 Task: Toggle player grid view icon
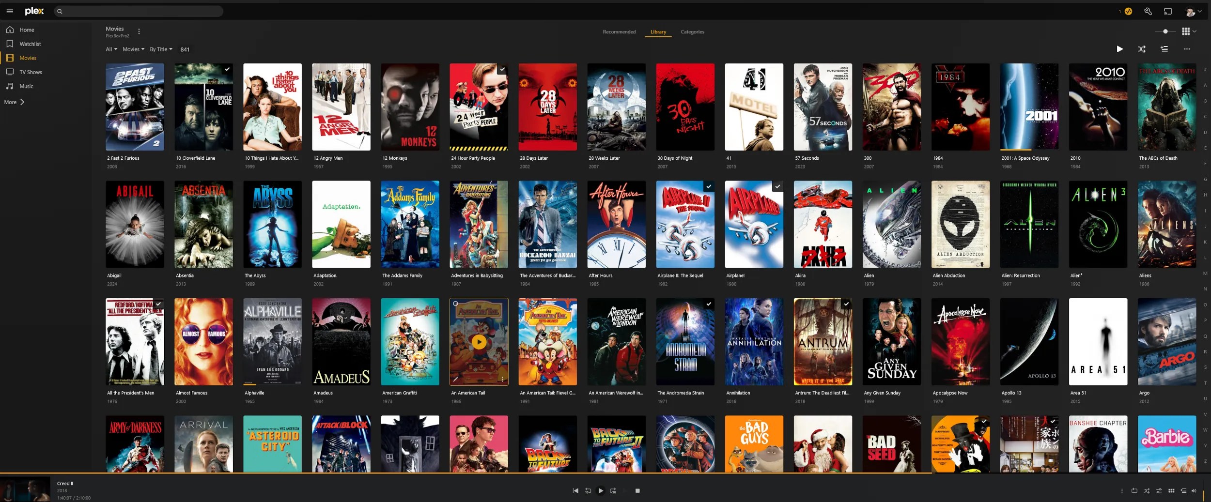pos(1171,490)
